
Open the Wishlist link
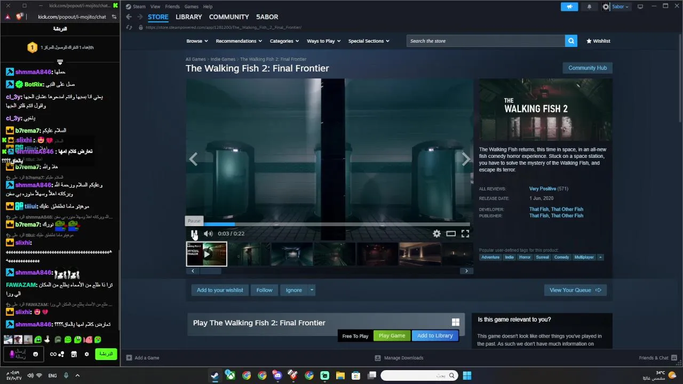[598, 41]
